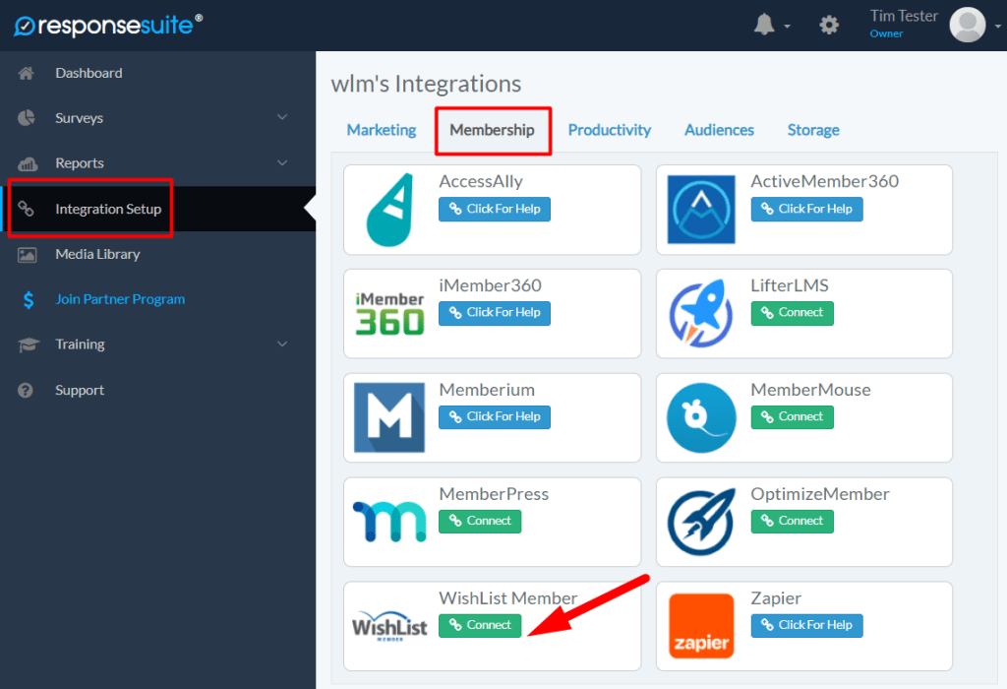Screen dimensions: 1007x689
Task: Switch to the Marketing tab
Action: (382, 130)
